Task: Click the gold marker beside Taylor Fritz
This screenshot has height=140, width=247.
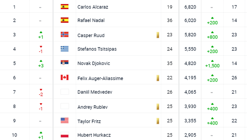Action: click(x=158, y=121)
